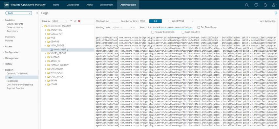
Task: Click the VMware vm logo
Action: 7,5
